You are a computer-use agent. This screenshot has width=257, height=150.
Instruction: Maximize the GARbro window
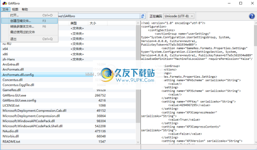tap(240, 3)
